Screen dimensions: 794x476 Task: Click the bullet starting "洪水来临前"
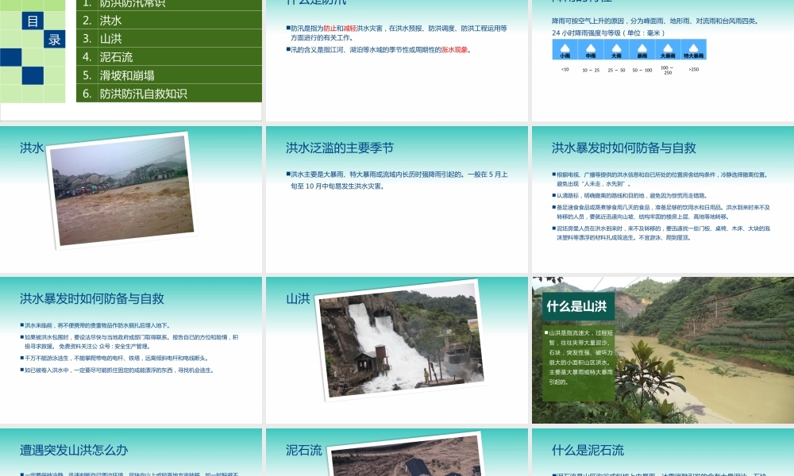(95, 325)
